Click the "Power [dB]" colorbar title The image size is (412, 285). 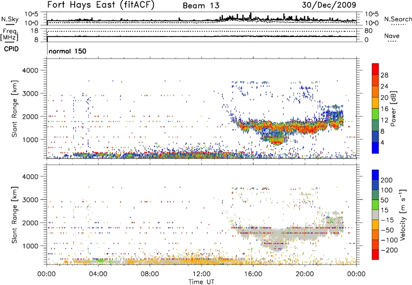click(393, 109)
